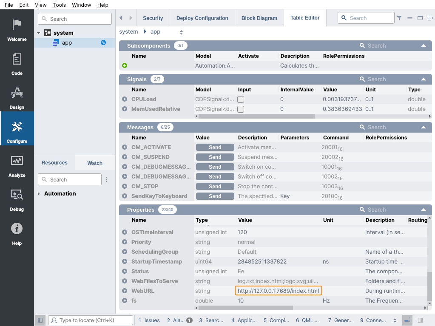Image resolution: width=435 pixels, height=326 pixels.
Task: Click the Type to locate field
Action: point(91,320)
